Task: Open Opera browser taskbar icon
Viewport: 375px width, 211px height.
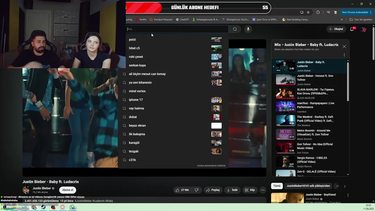Action: coord(63,207)
